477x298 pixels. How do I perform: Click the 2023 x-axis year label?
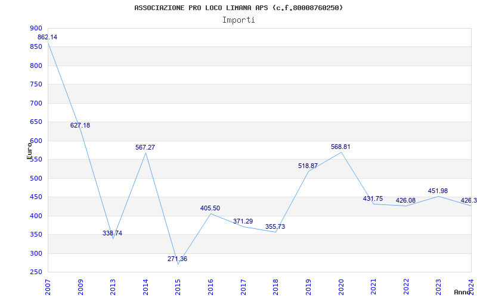pos(438,287)
